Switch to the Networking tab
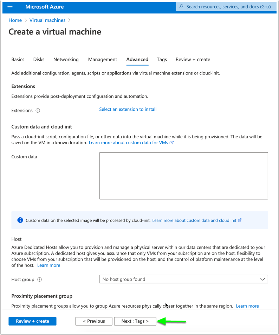 pyautogui.click(x=66, y=59)
